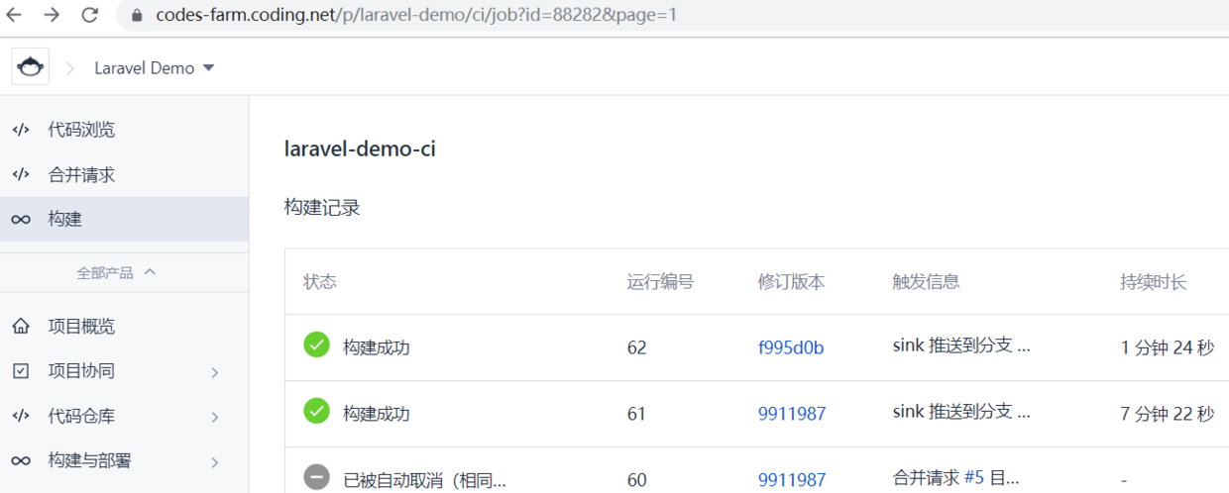The image size is (1229, 493).
Task: Click duration 1 分钟 24 秒
Action: tap(1168, 347)
